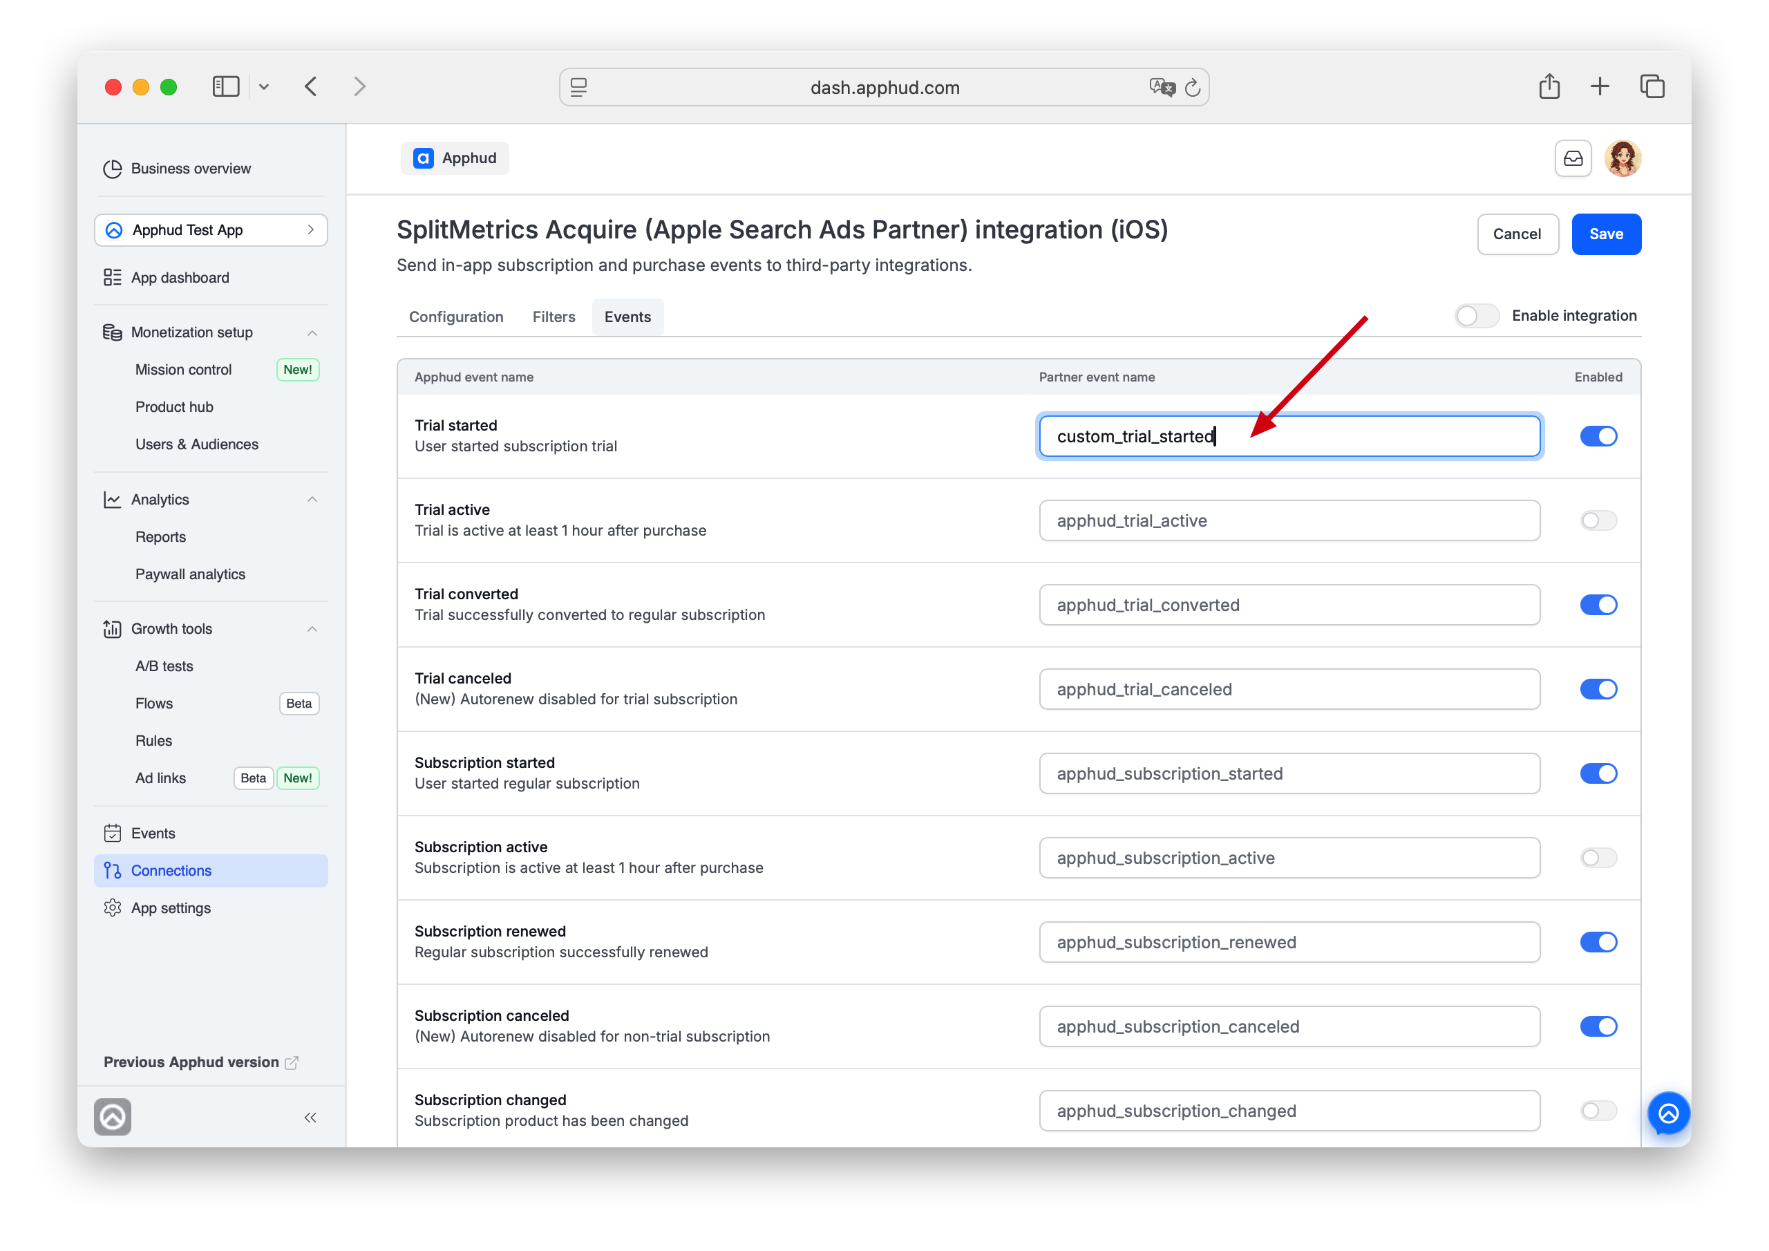Viewport: 1769px width, 1251px height.
Task: Click the Apphud app badge in header
Action: pyautogui.click(x=455, y=159)
